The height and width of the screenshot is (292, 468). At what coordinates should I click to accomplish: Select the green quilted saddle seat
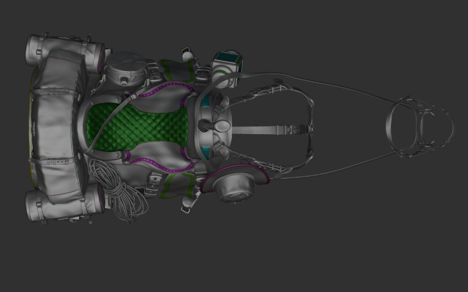tap(137, 128)
